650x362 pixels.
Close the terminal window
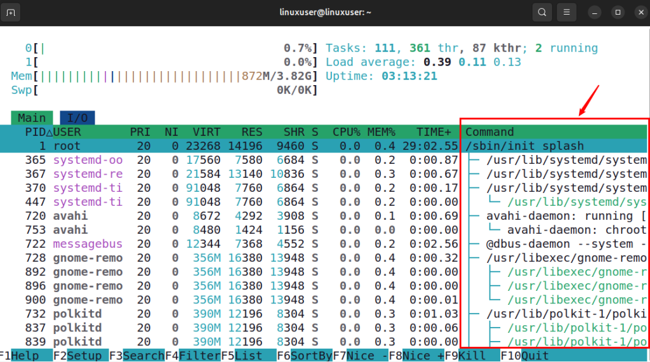(x=638, y=12)
